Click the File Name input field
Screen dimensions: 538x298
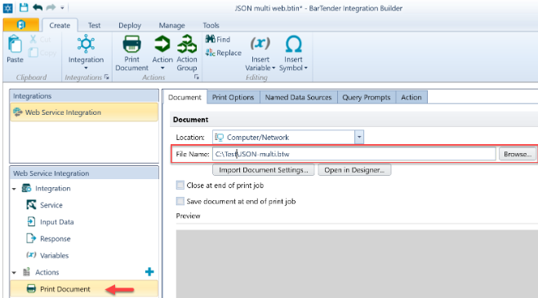(353, 154)
